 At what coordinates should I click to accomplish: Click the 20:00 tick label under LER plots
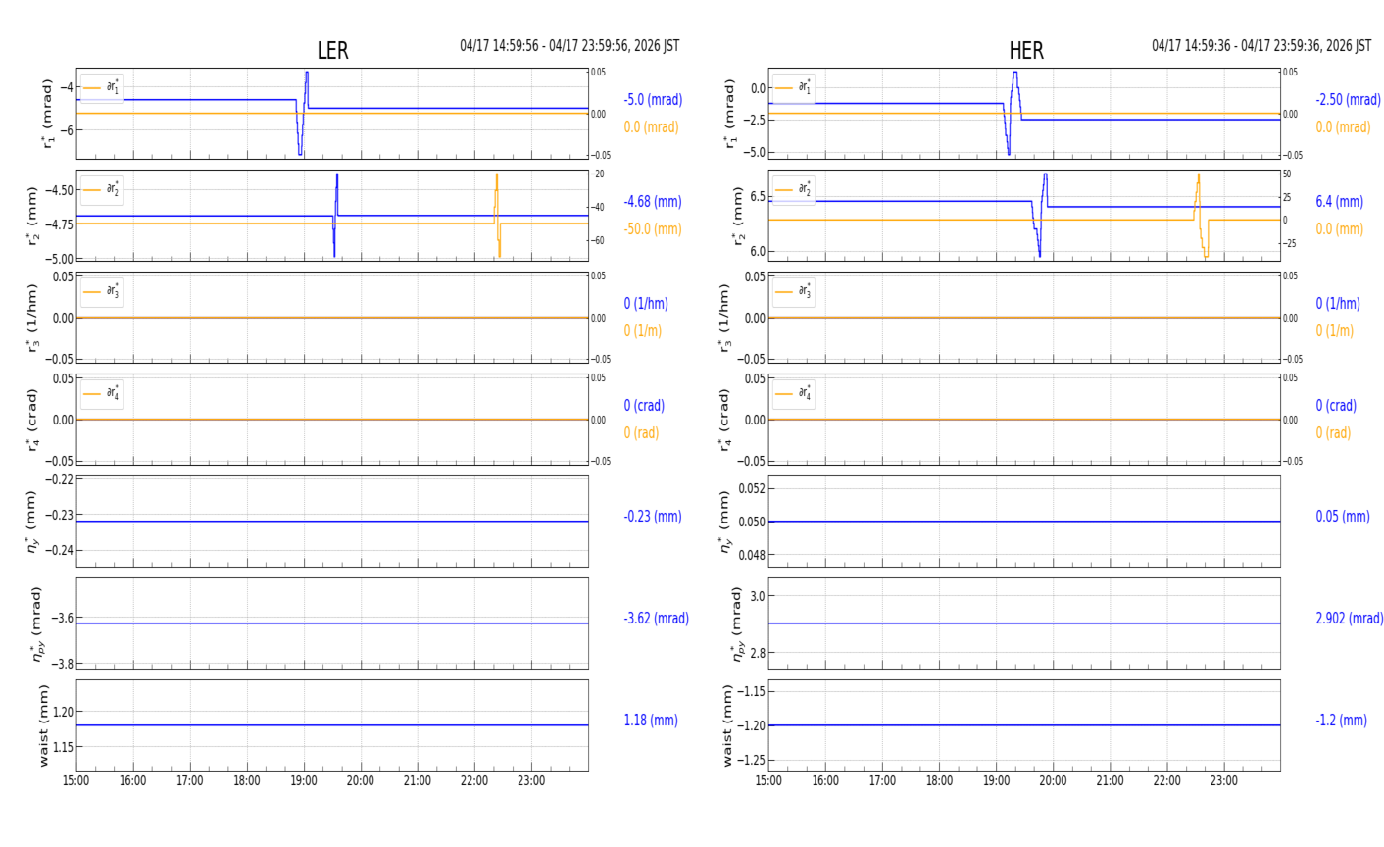point(361,781)
